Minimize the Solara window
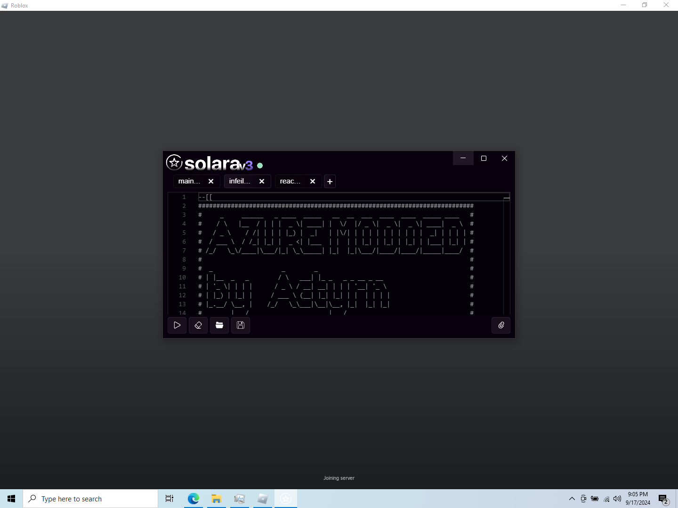The width and height of the screenshot is (678, 508). pyautogui.click(x=463, y=158)
